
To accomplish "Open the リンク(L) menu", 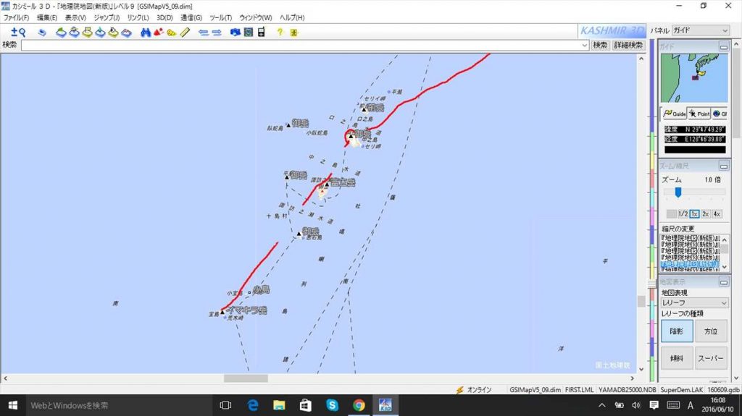I will 138,17.
